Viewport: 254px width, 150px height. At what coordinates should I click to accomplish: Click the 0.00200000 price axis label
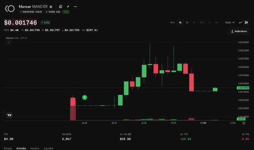tap(243, 67)
